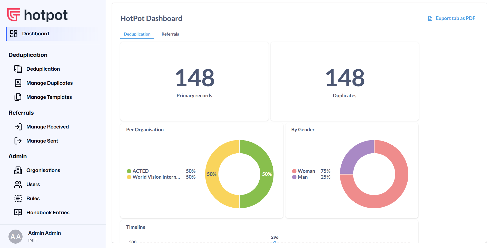Click the Manage Sent arrow icon
Screen dimensions: 492x248
click(18, 141)
